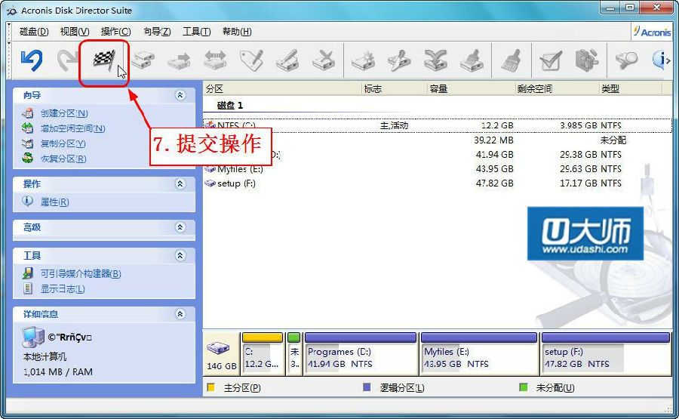Click the 容量 column header
This screenshot has width=679, height=419.
pyautogui.click(x=439, y=89)
